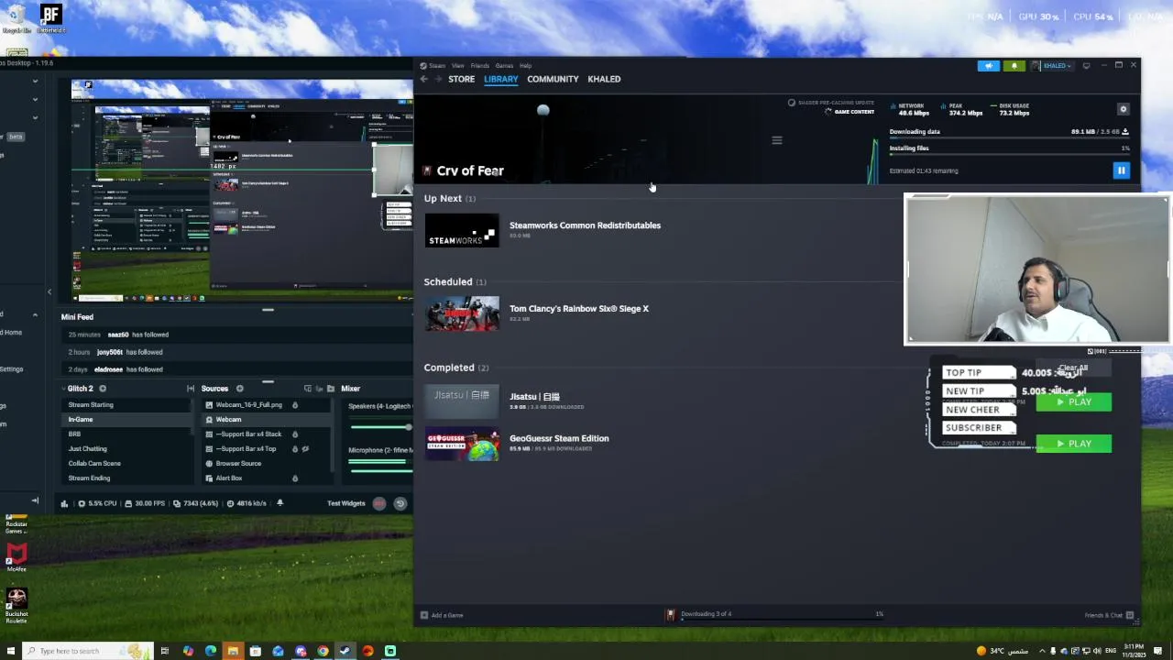Open the Help menu

tap(525, 66)
